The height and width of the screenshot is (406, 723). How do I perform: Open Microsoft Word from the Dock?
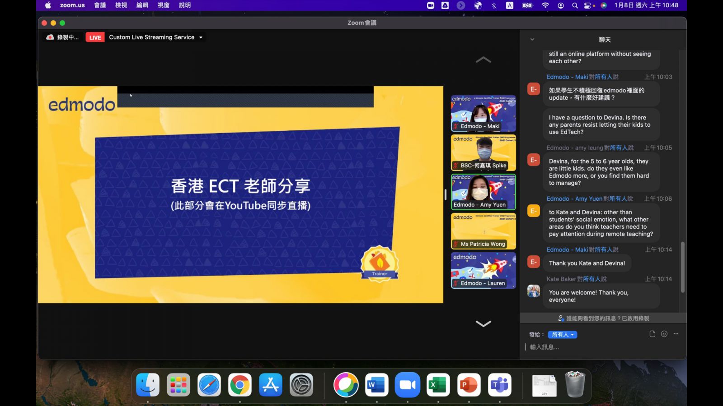tap(377, 385)
